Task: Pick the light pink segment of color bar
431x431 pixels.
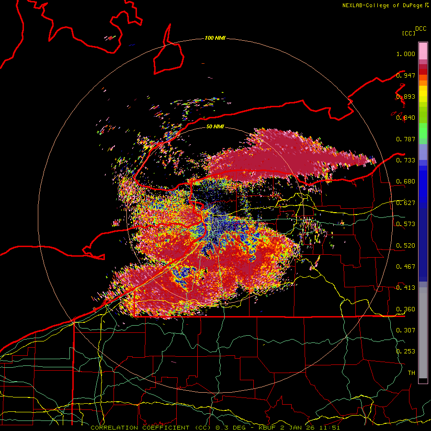Action: tap(423, 51)
